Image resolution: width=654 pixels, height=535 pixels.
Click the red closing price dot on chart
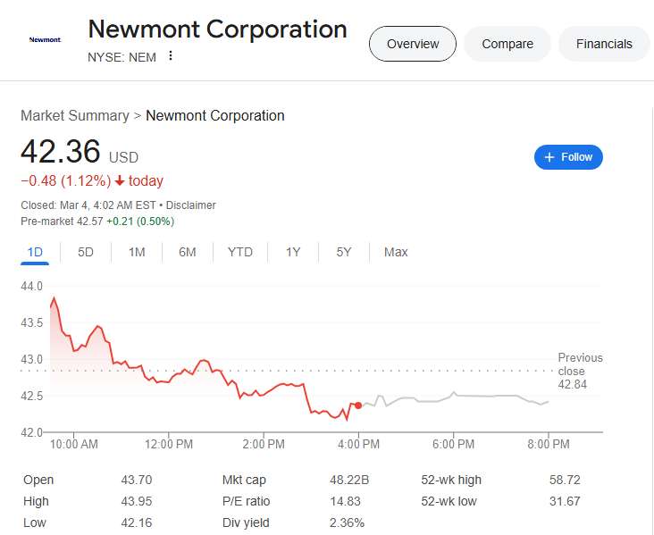tap(358, 405)
